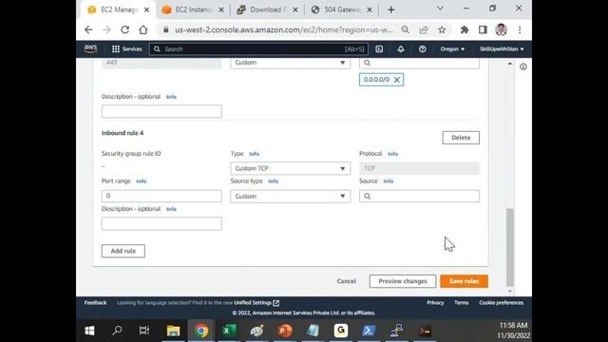Close the Download tab
Screen dimensions: 608x342
point(295,10)
